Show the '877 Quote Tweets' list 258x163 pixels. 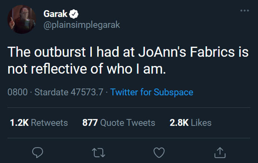point(118,123)
